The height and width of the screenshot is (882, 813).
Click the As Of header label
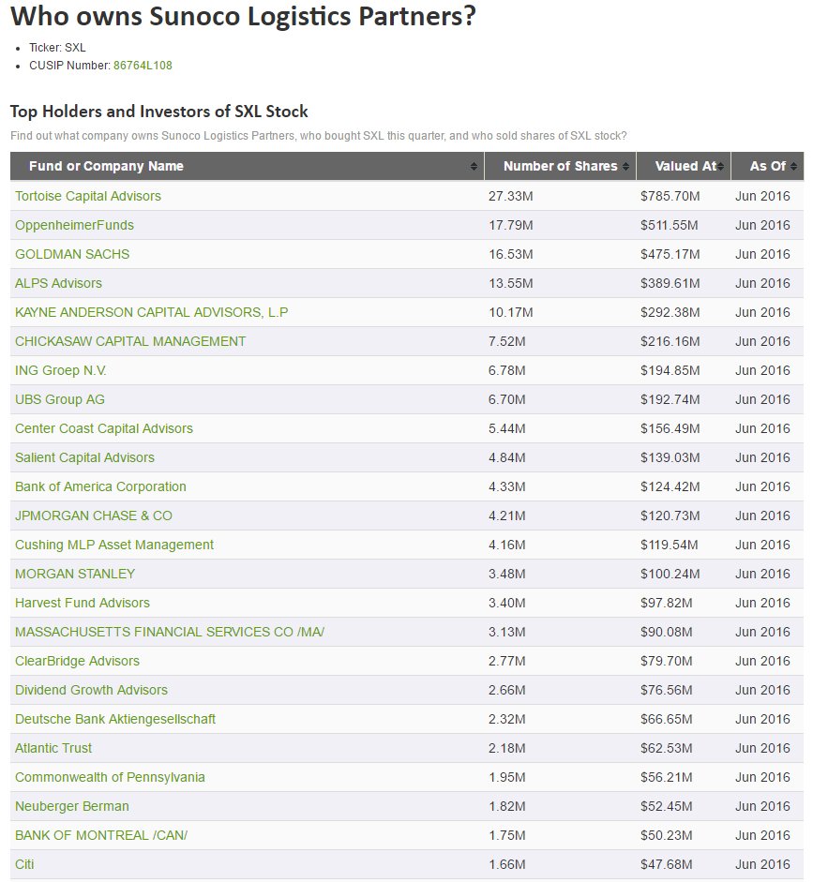click(x=767, y=167)
